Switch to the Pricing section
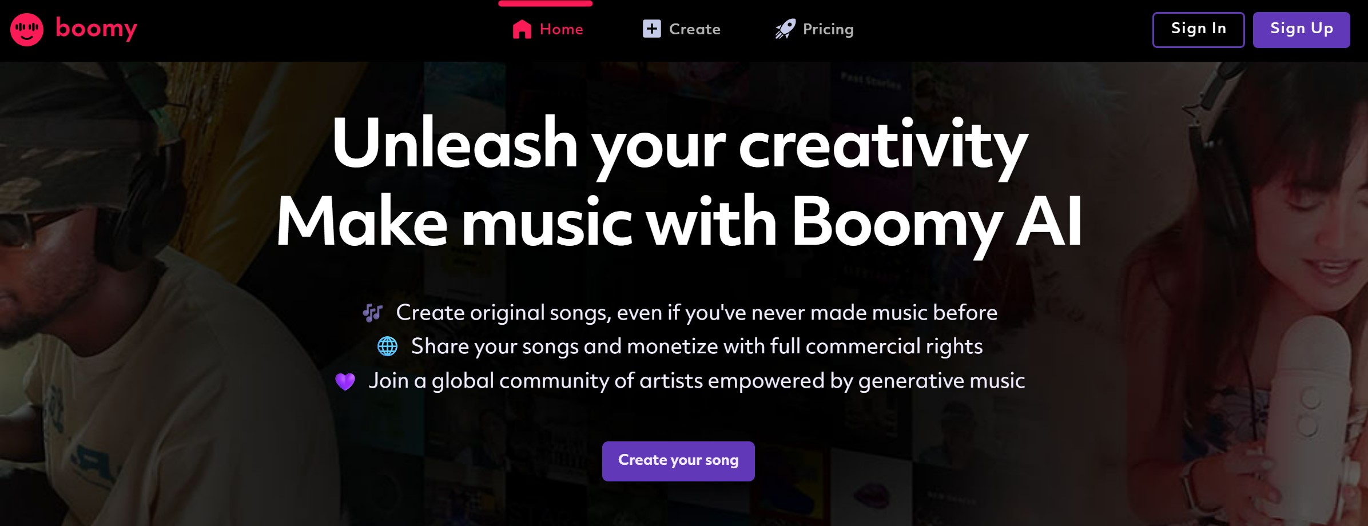 (828, 29)
